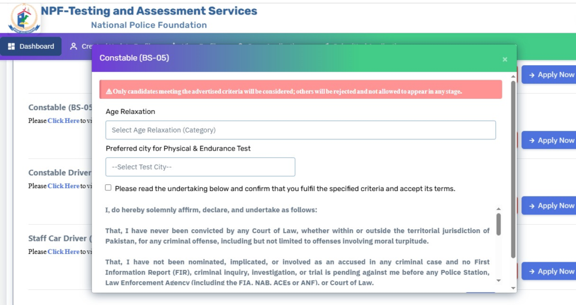Image resolution: width=576 pixels, height=305 pixels.
Task: Expand the Select Test City dropdown
Action: tap(200, 167)
